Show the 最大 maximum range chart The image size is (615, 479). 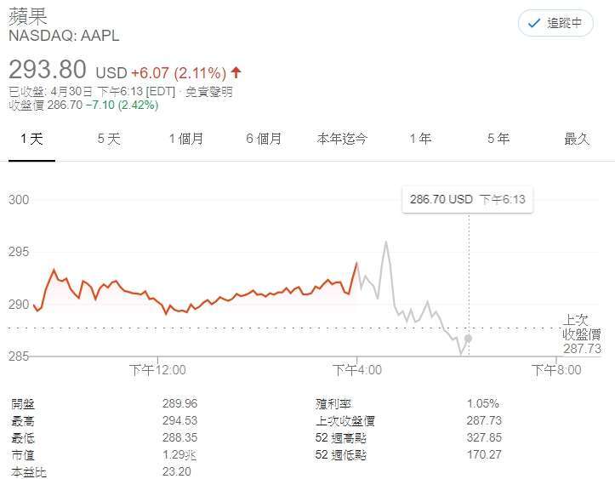pyautogui.click(x=577, y=139)
